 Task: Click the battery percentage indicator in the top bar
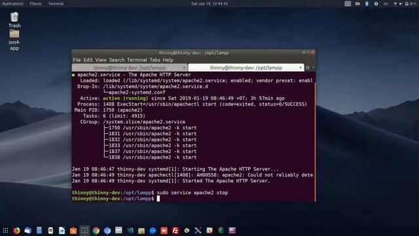(x=410, y=4)
